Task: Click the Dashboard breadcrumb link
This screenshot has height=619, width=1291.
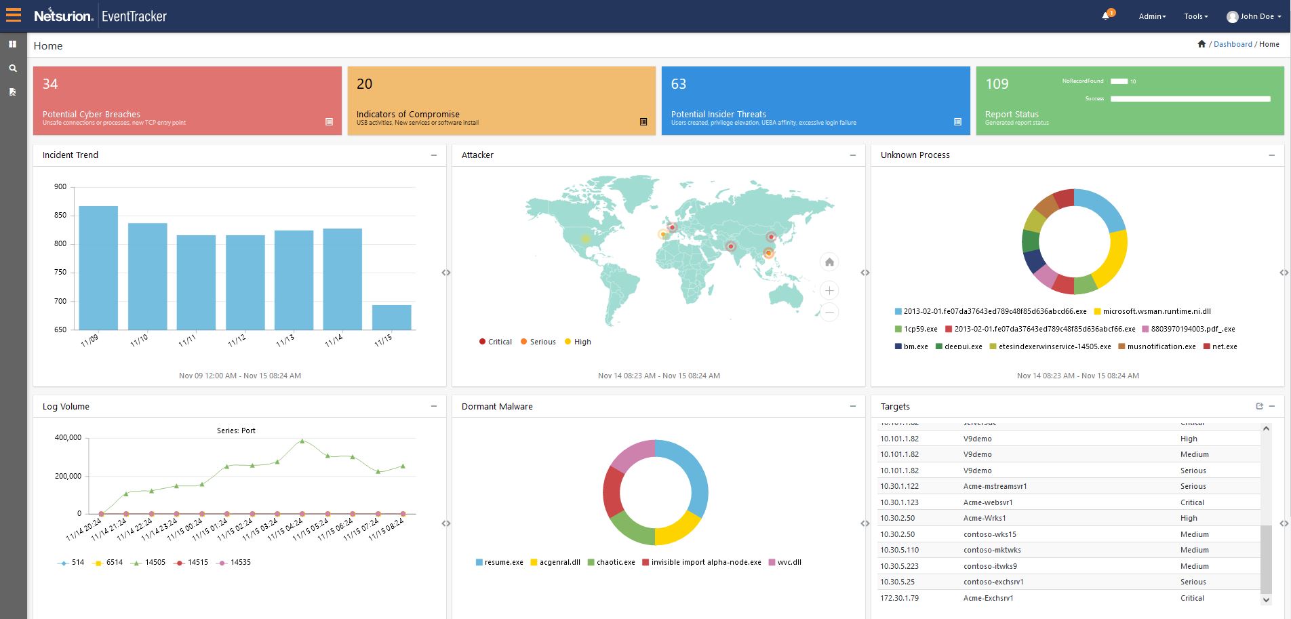Action: (x=1232, y=43)
